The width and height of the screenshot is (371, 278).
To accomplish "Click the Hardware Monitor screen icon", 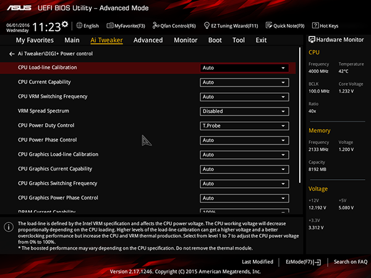I will [x=312, y=40].
